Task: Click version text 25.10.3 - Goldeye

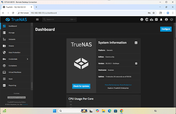Action: click(x=112, y=63)
